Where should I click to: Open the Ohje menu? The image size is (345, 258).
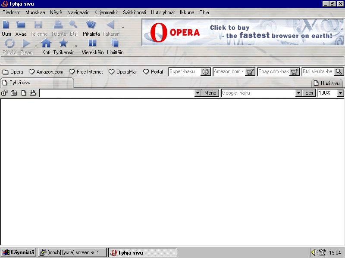pyautogui.click(x=204, y=12)
